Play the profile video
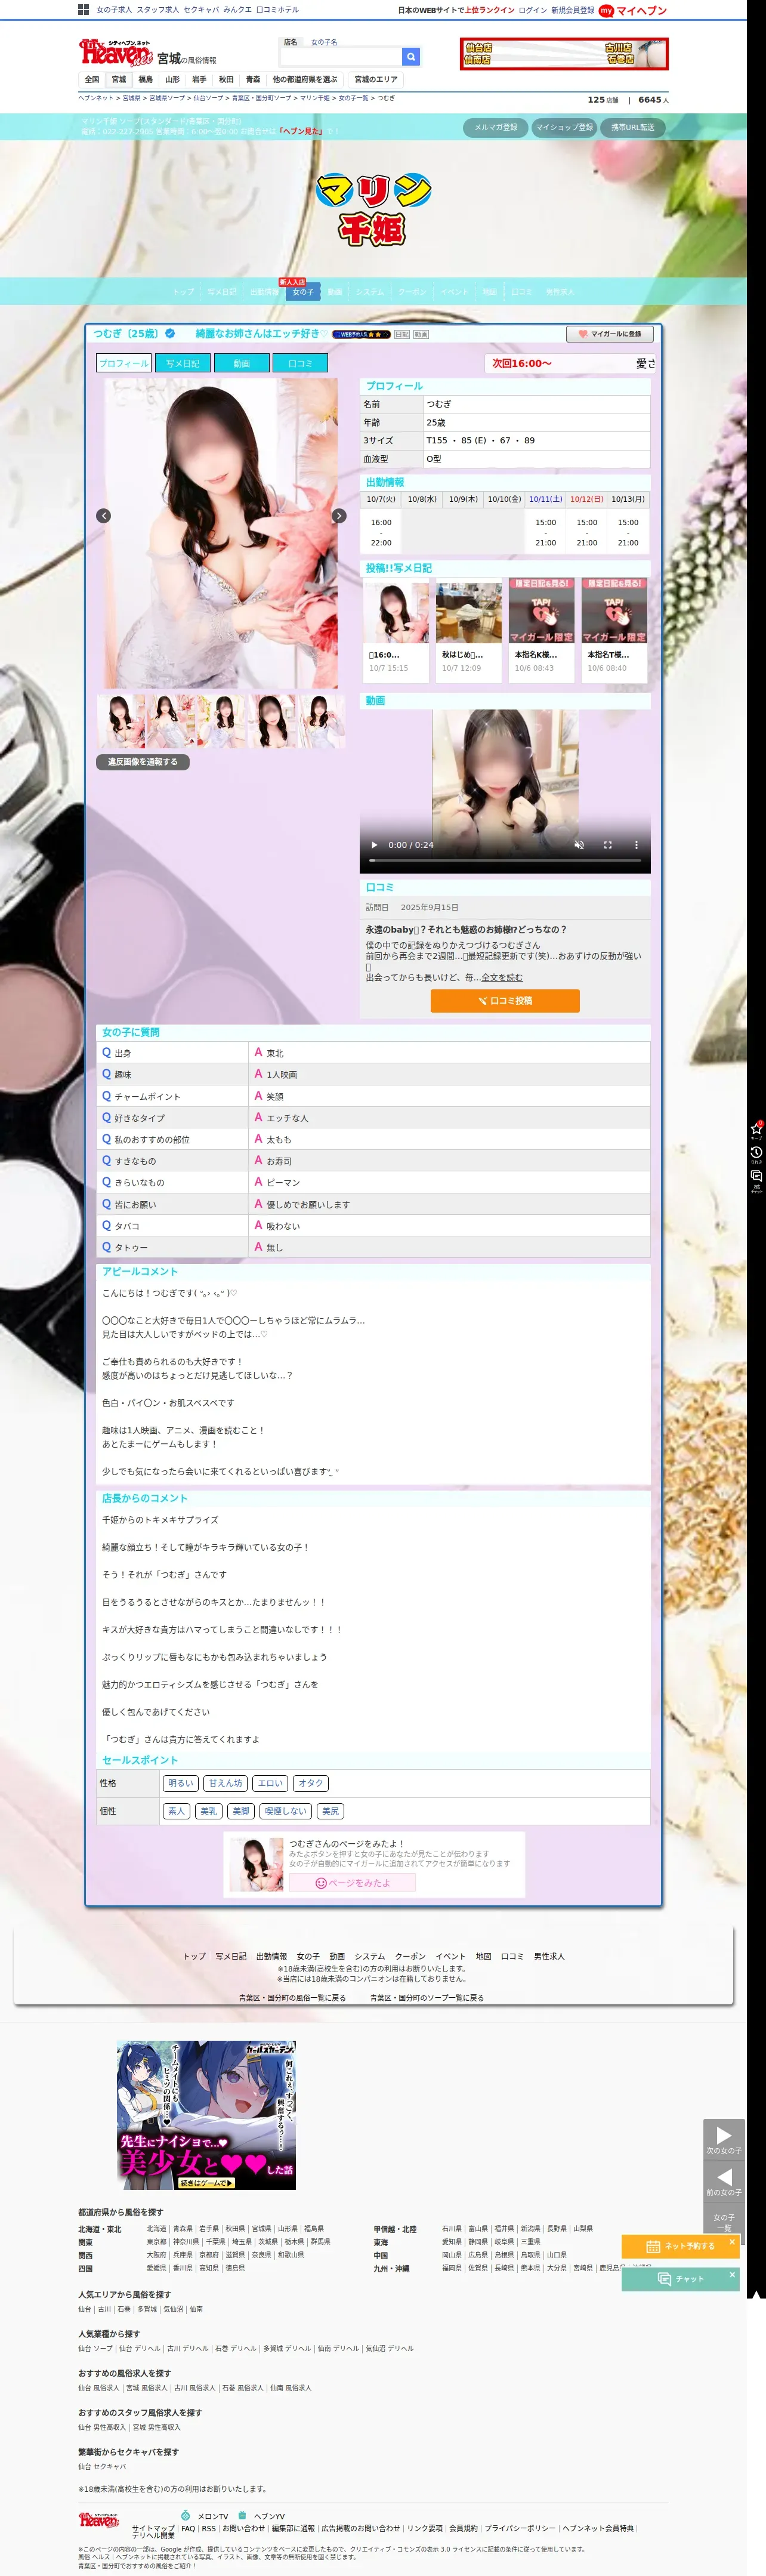This screenshot has width=766, height=2576. click(375, 845)
